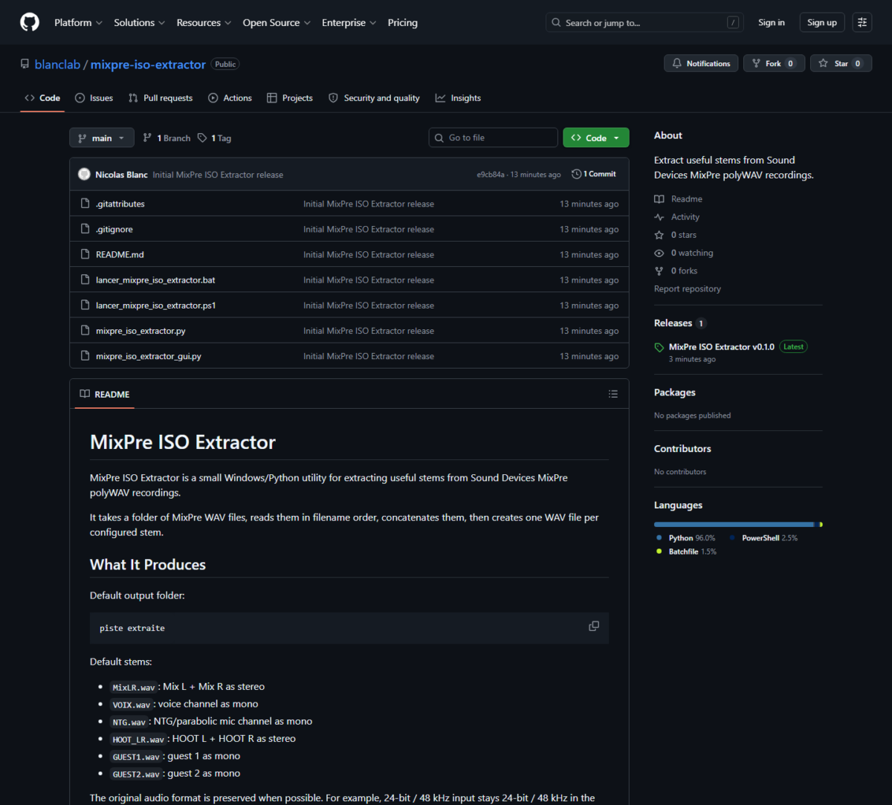The width and height of the screenshot is (892, 805).
Task: Open the Releases section heading
Action: (x=679, y=323)
